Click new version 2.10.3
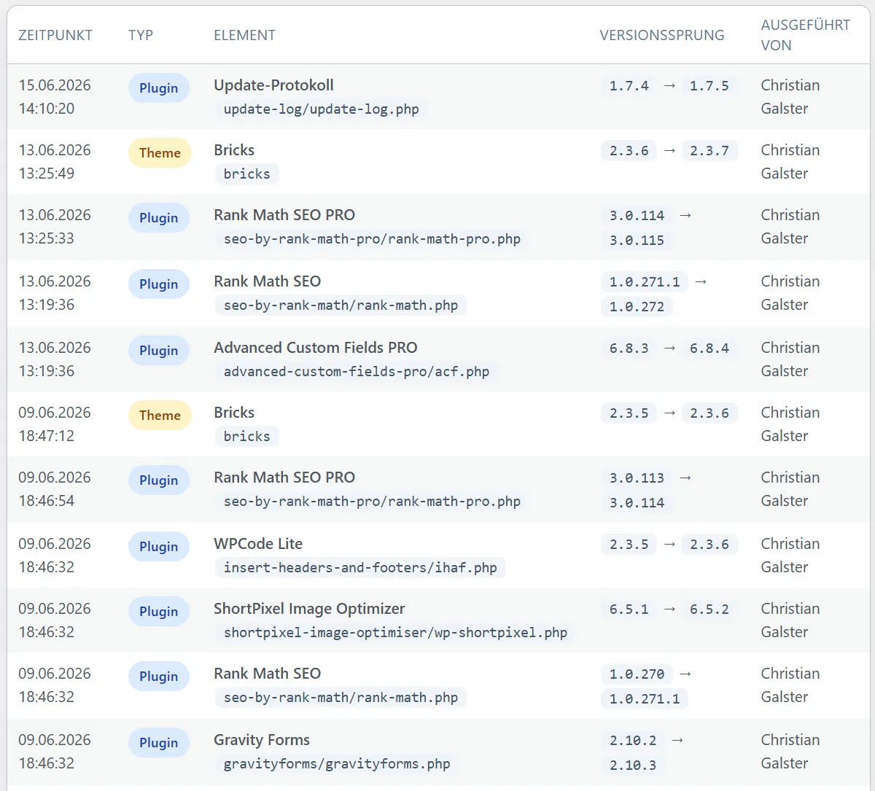The height and width of the screenshot is (791, 875). [x=633, y=765]
